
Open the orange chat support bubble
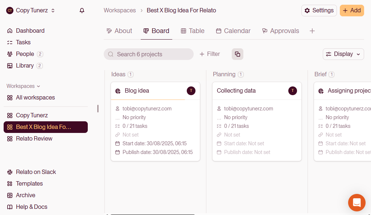click(356, 202)
